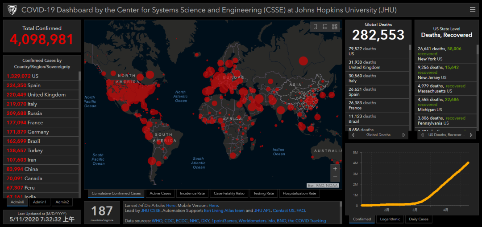Select the 224,350 Spain row
Viewport: 482px width, 227px height.
pyautogui.click(x=41, y=85)
